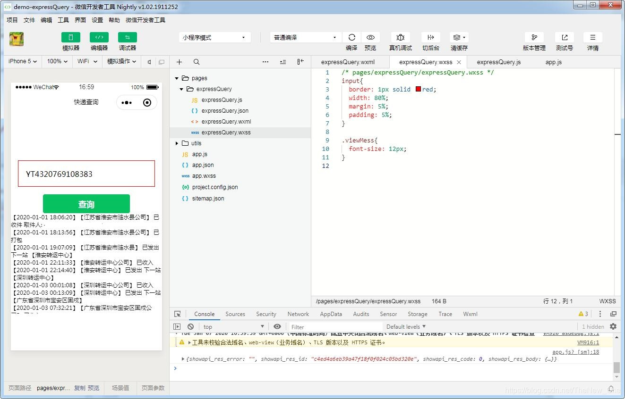
Task: Switch to the expressQuery.js editor tab
Action: (x=499, y=62)
